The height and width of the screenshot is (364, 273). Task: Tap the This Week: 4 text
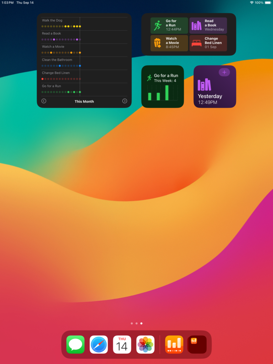click(165, 81)
